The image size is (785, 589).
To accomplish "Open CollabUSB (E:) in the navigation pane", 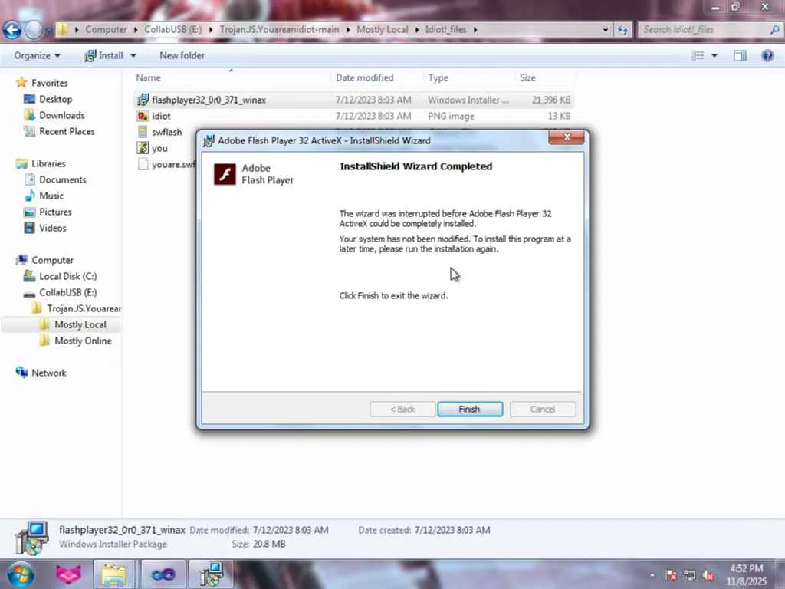I will pos(67,292).
